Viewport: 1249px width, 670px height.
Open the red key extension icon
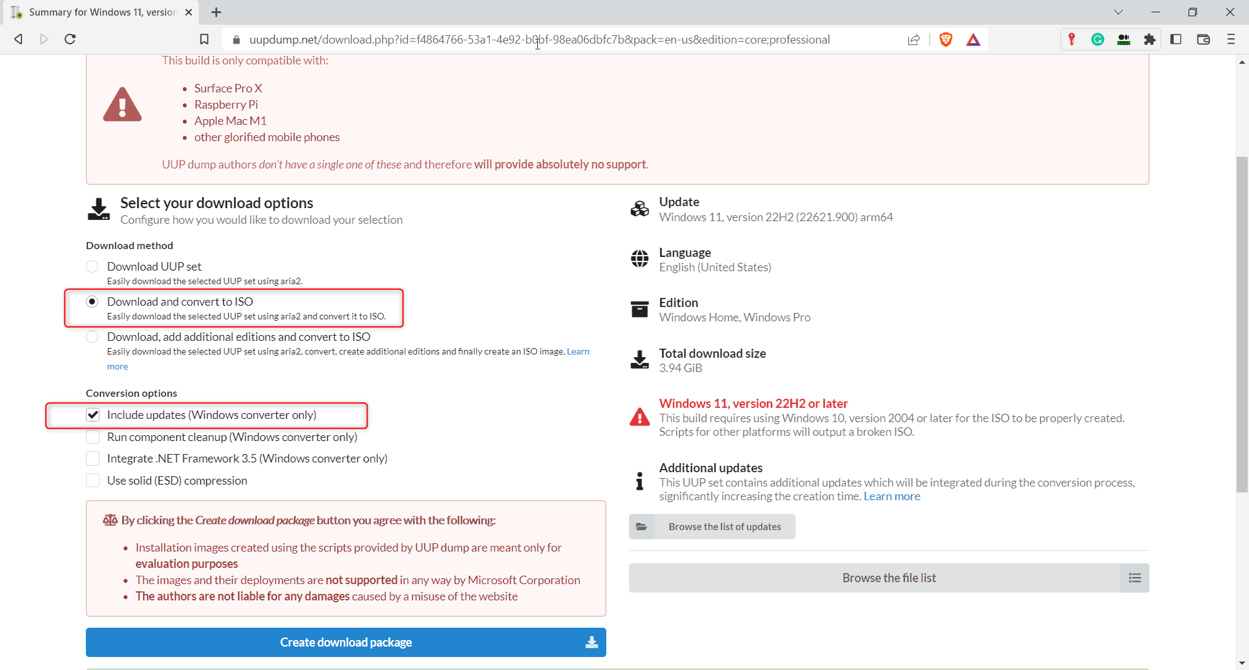pyautogui.click(x=1071, y=40)
